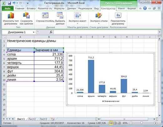Open Select Data (Выбрать данные)
The width and height of the screenshot is (163, 127).
pyautogui.click(x=60, y=15)
